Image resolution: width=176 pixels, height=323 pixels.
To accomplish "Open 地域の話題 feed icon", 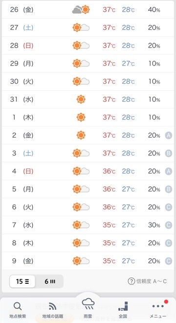I will [53, 306].
